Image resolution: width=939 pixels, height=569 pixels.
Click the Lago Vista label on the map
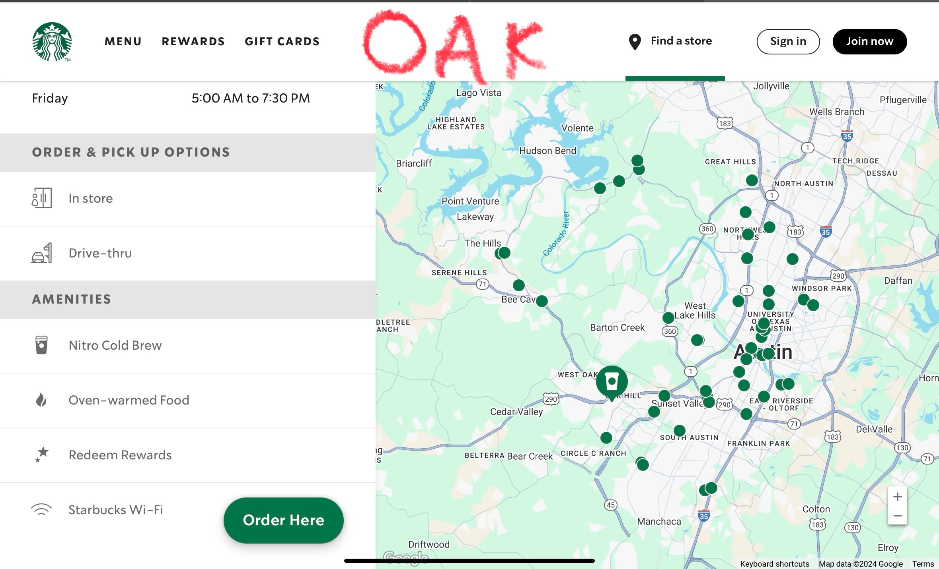pyautogui.click(x=479, y=93)
